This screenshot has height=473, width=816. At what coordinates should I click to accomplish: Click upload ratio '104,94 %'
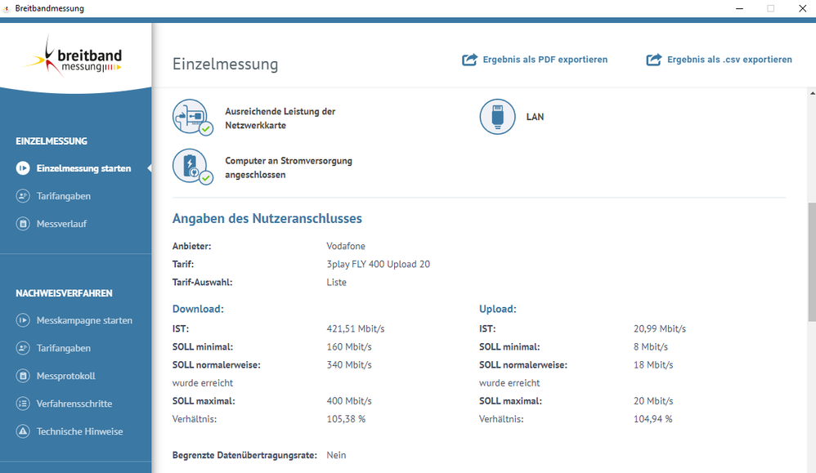click(652, 419)
